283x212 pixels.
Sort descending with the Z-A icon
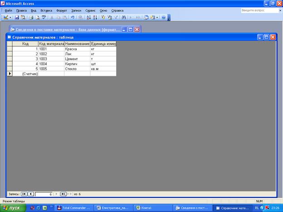[x=95, y=17]
